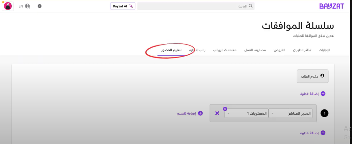Switch to the معاملات الرواتب tab
This screenshot has width=352, height=144.
pos(225,50)
